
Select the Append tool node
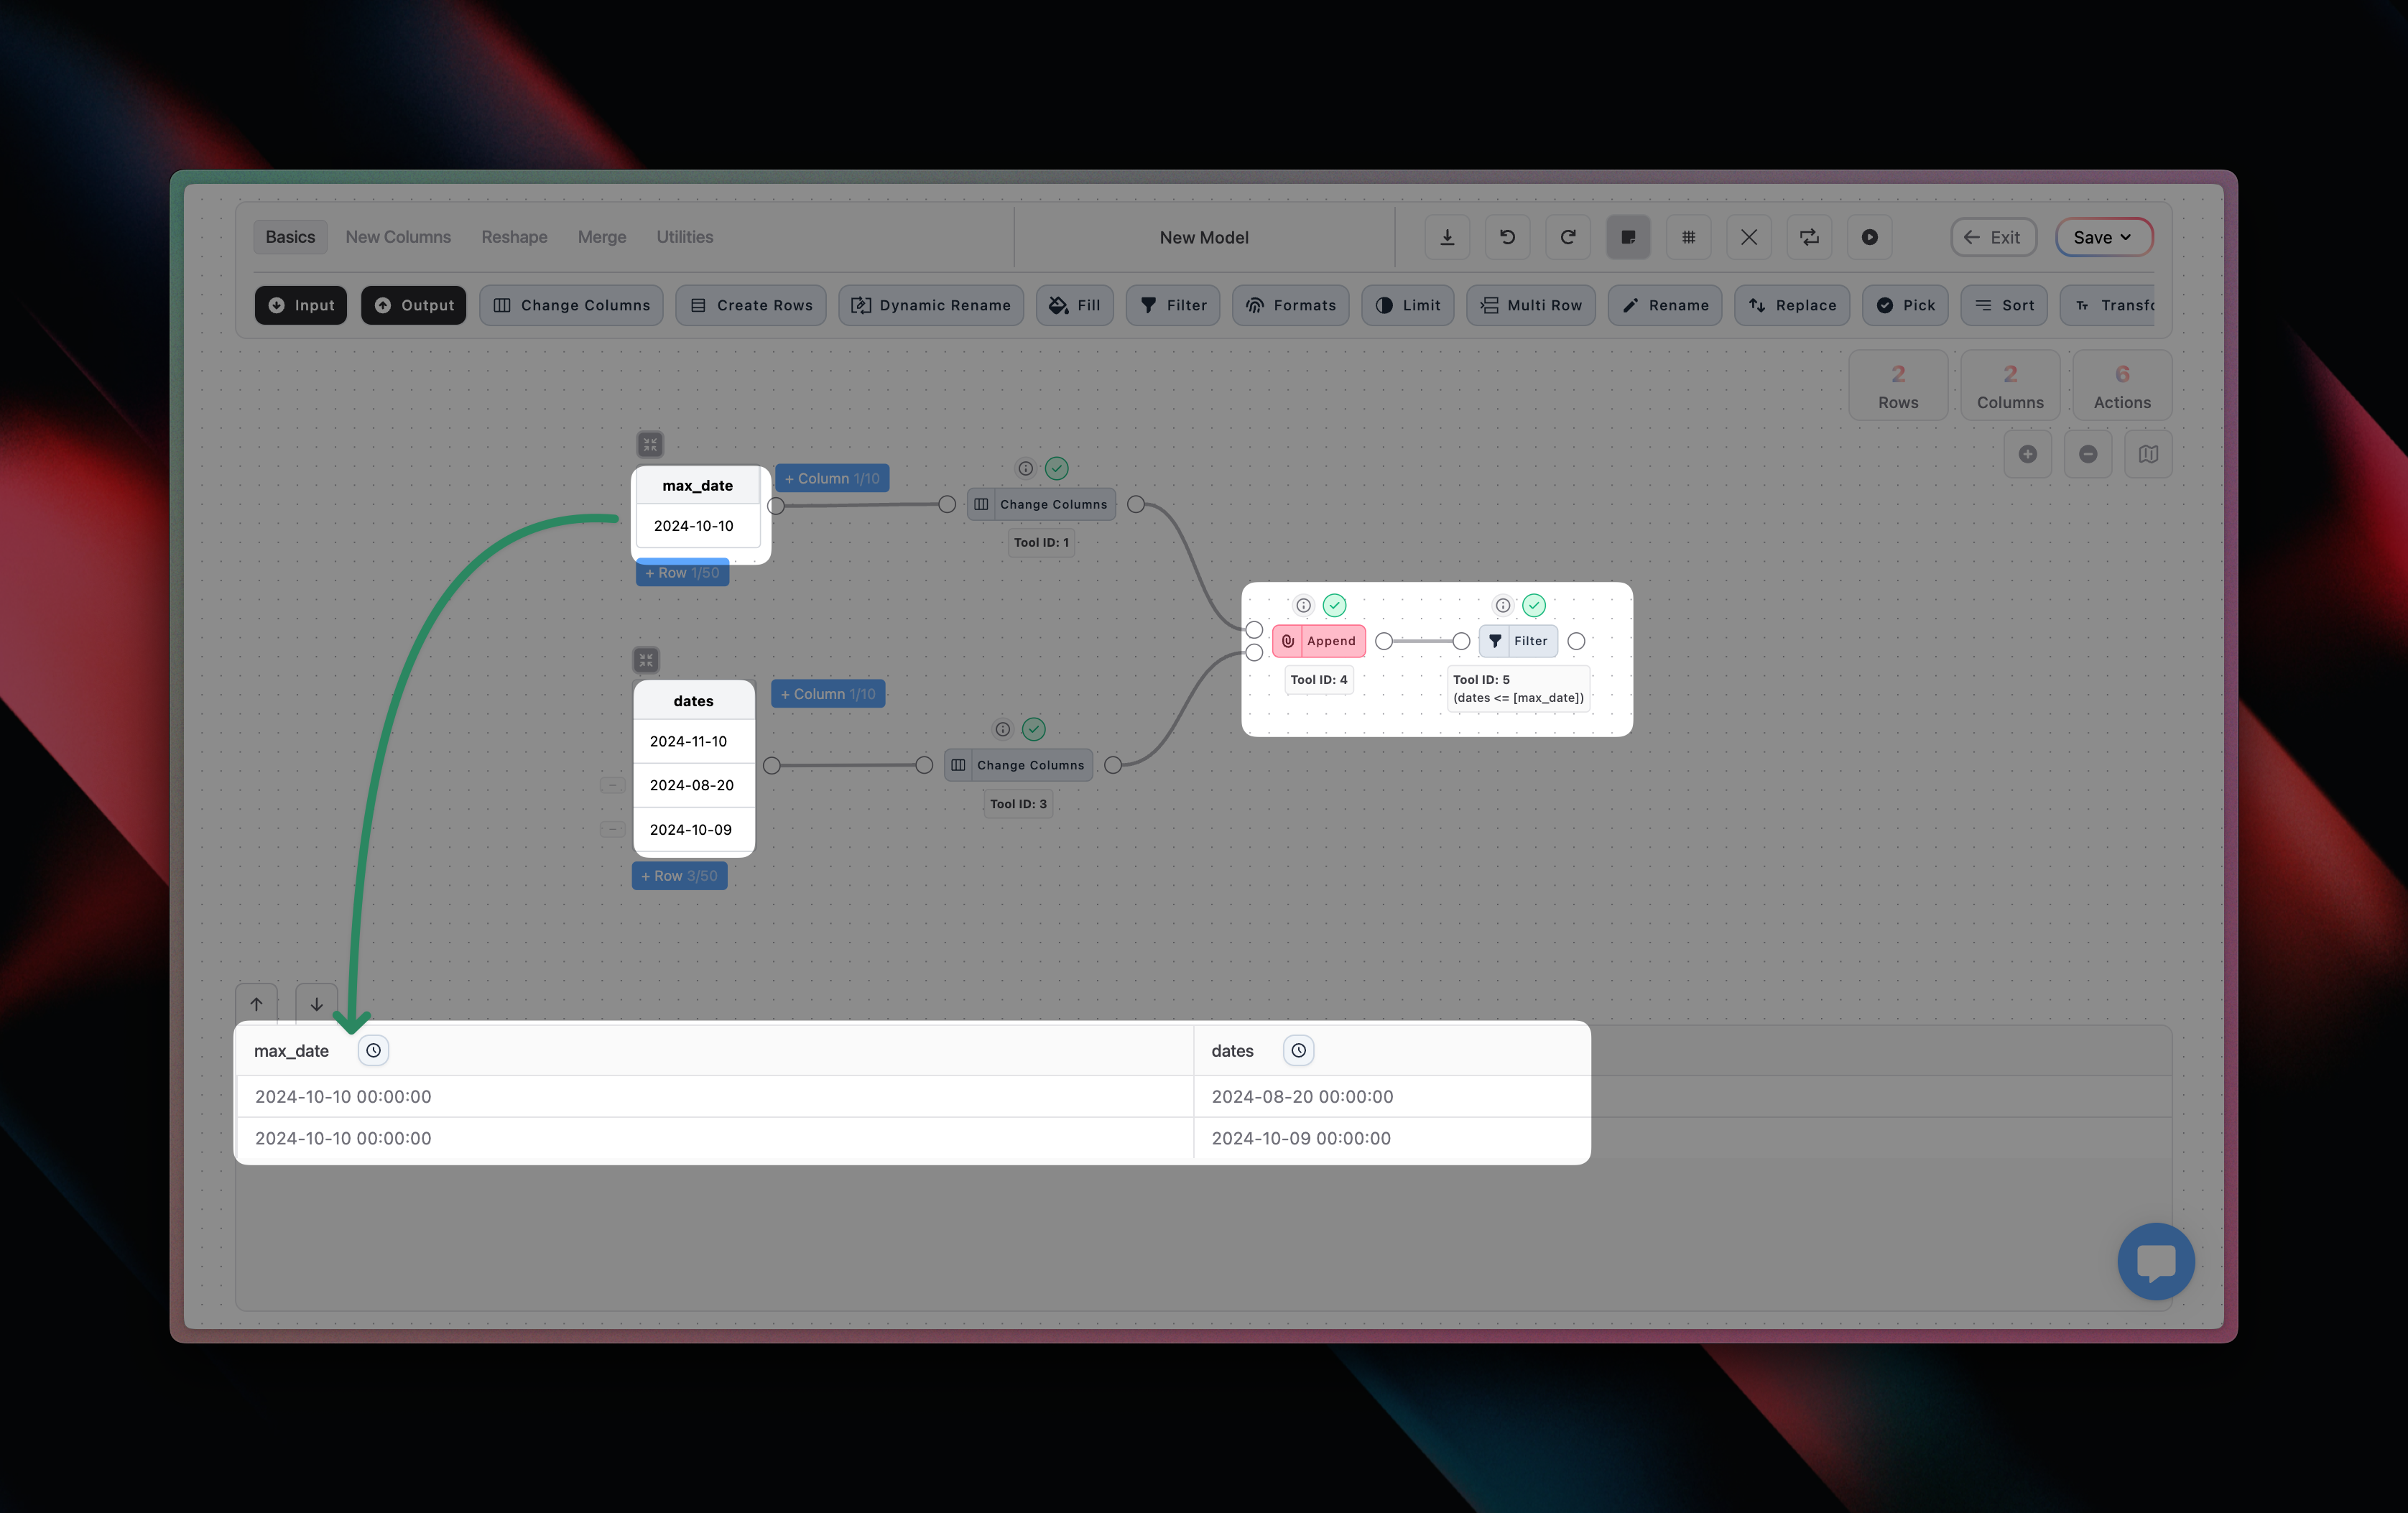[x=1319, y=641]
